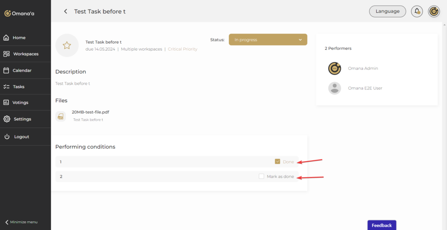This screenshot has width=447, height=230.
Task: Open 20MB-test-file.pdf link
Action: 90,112
